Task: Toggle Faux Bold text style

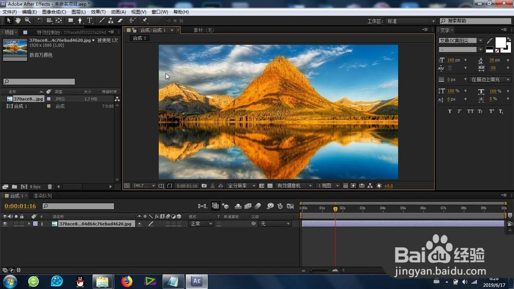Action: (x=450, y=112)
